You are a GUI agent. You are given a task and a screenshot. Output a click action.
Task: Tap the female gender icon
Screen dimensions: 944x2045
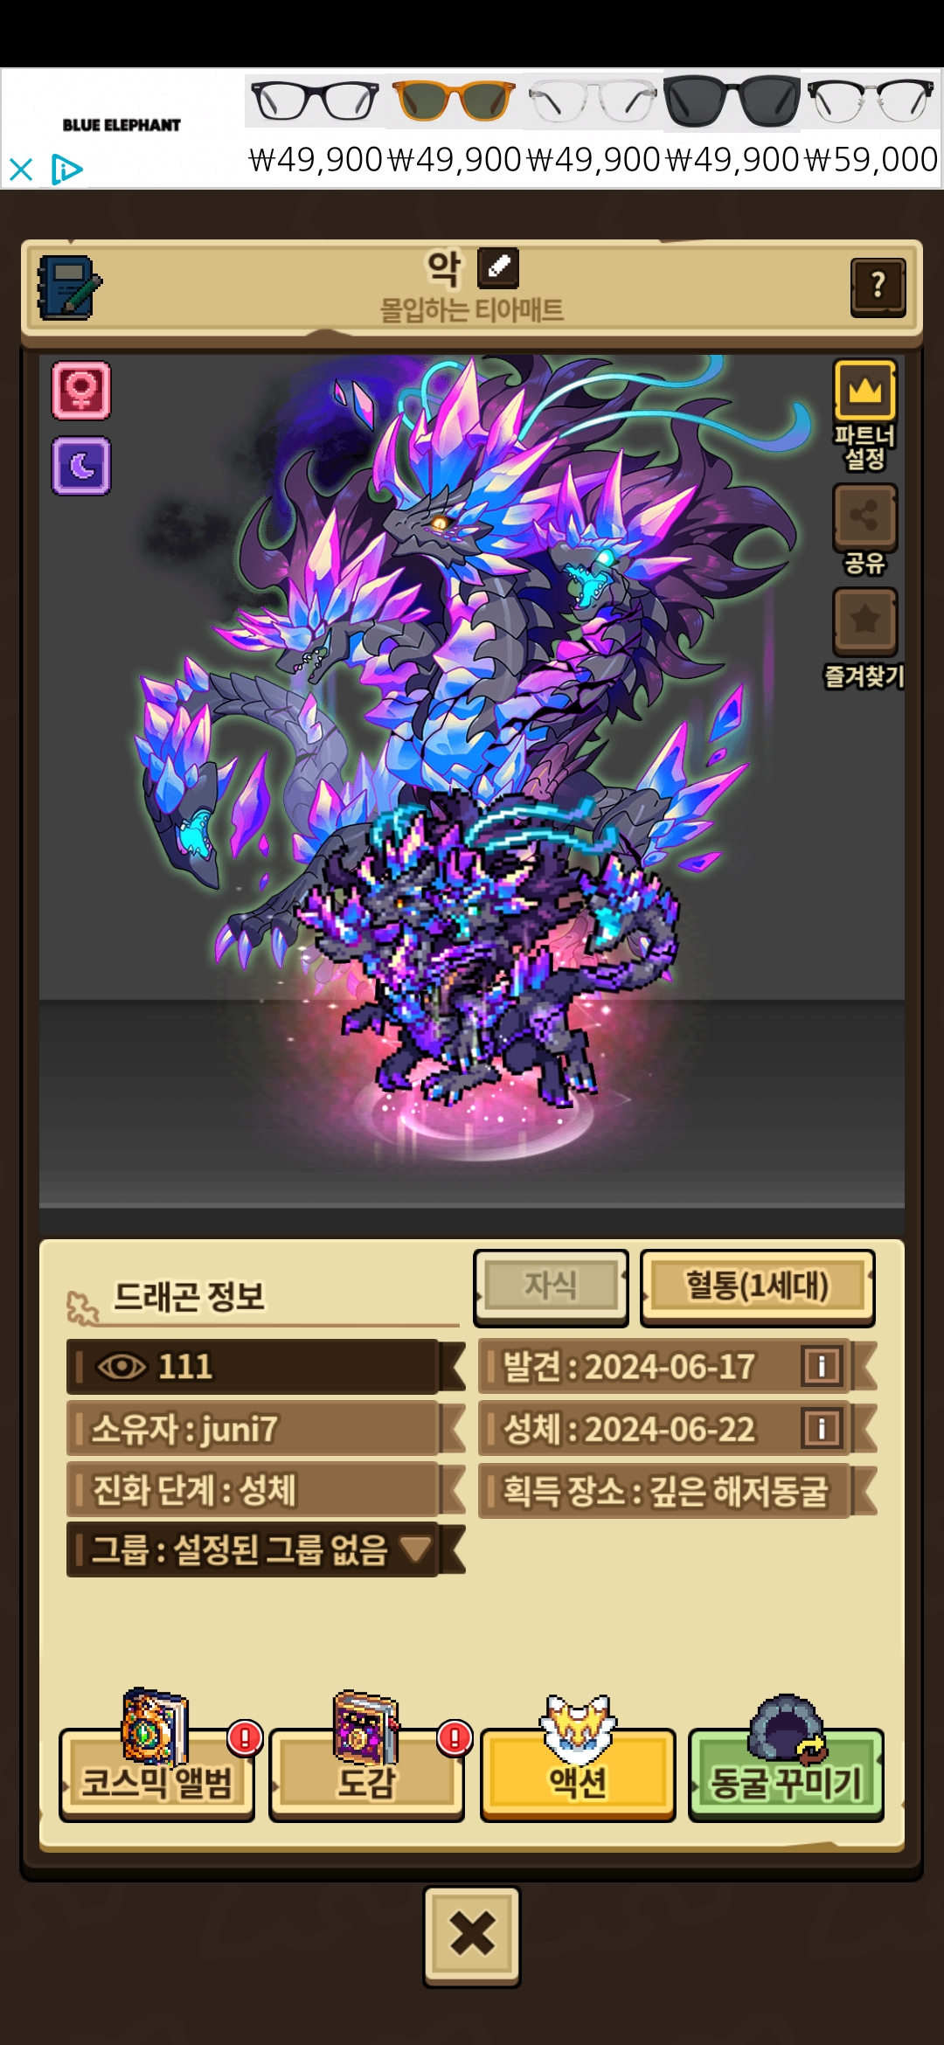pyautogui.click(x=81, y=390)
